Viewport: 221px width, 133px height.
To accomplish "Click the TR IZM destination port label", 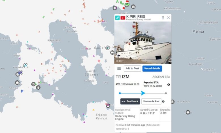I will 122,77.
